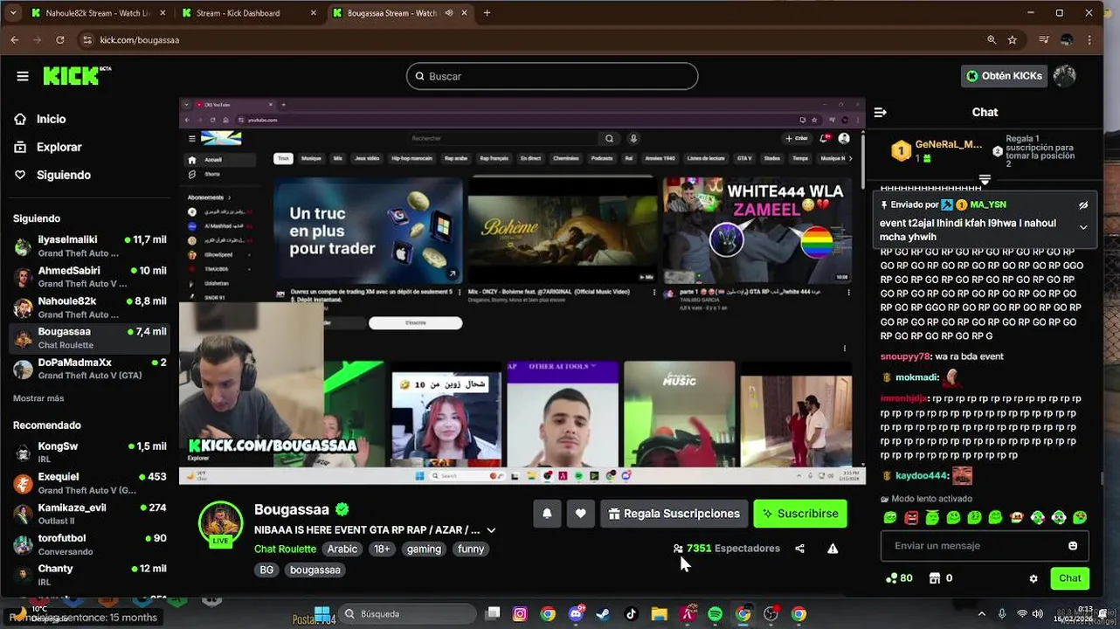The height and width of the screenshot is (629, 1120).
Task: Open the Kick hamburger menu
Action: 23,76
